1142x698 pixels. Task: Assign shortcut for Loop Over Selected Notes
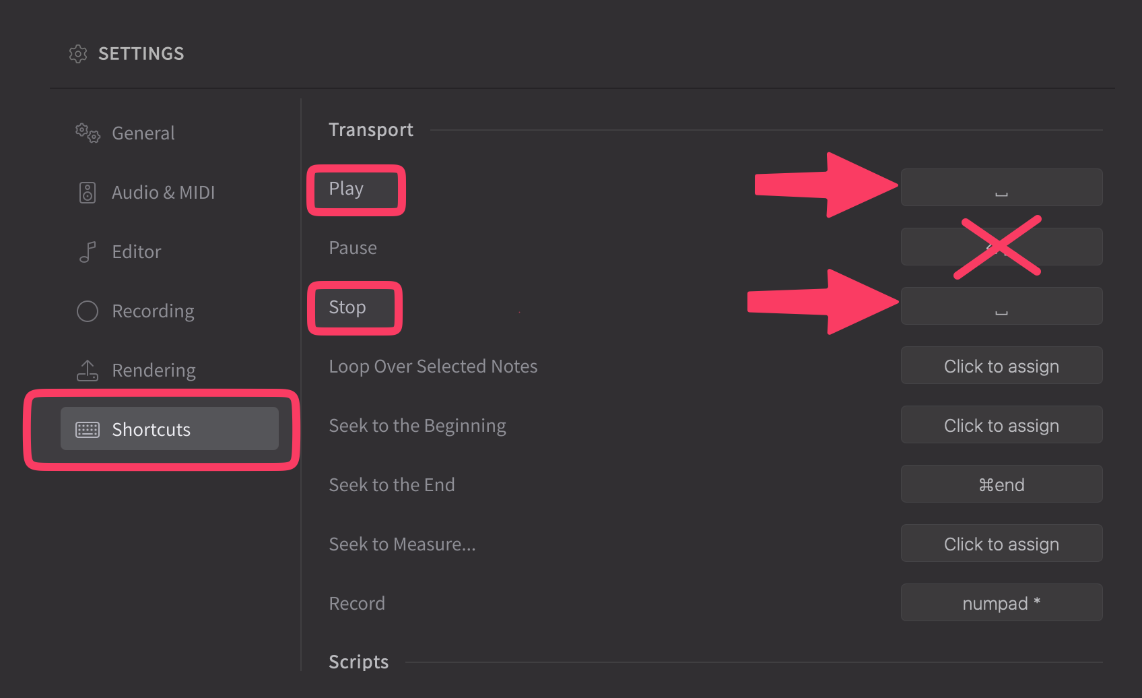coord(1001,366)
